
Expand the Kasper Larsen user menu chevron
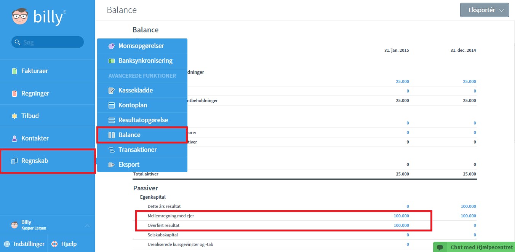pos(86,226)
